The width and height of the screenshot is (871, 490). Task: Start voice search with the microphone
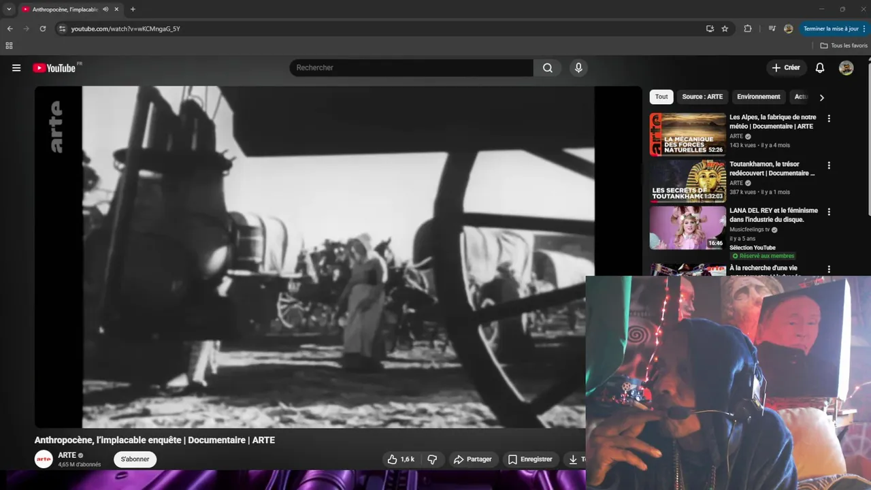point(578,68)
